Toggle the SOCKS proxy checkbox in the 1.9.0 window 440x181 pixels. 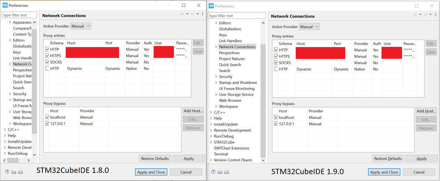pyautogui.click(x=276, y=63)
